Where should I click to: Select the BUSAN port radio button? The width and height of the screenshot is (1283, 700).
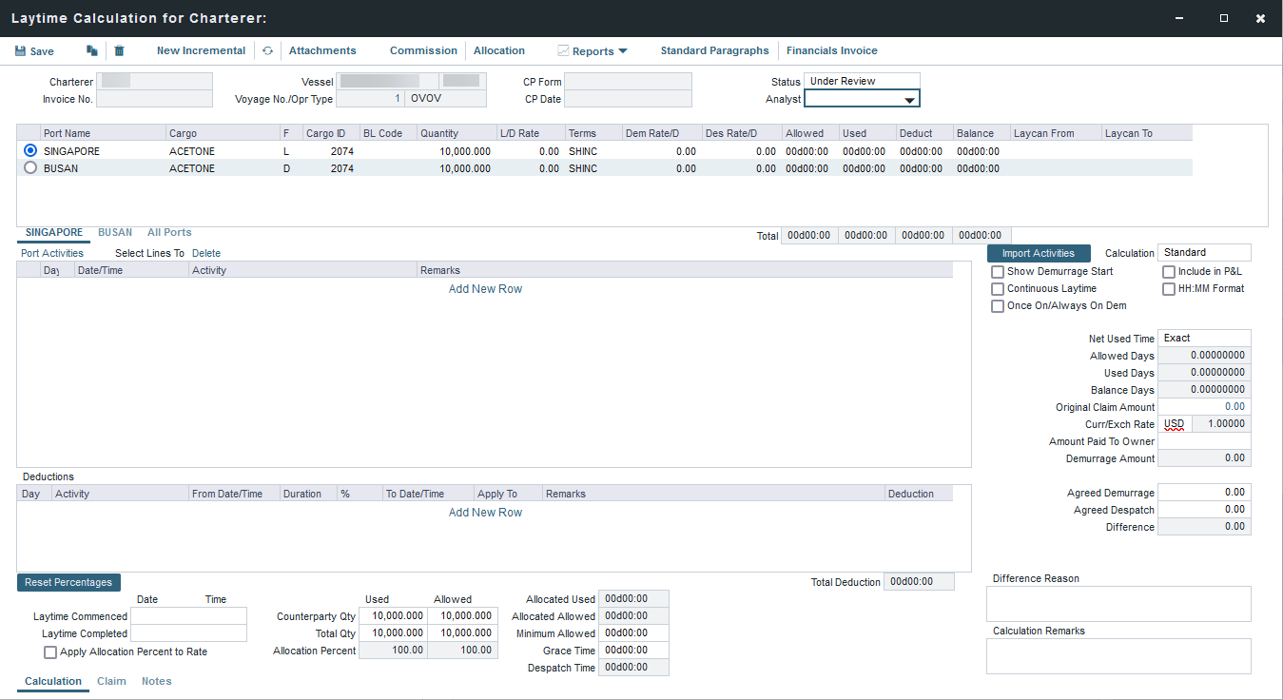30,168
